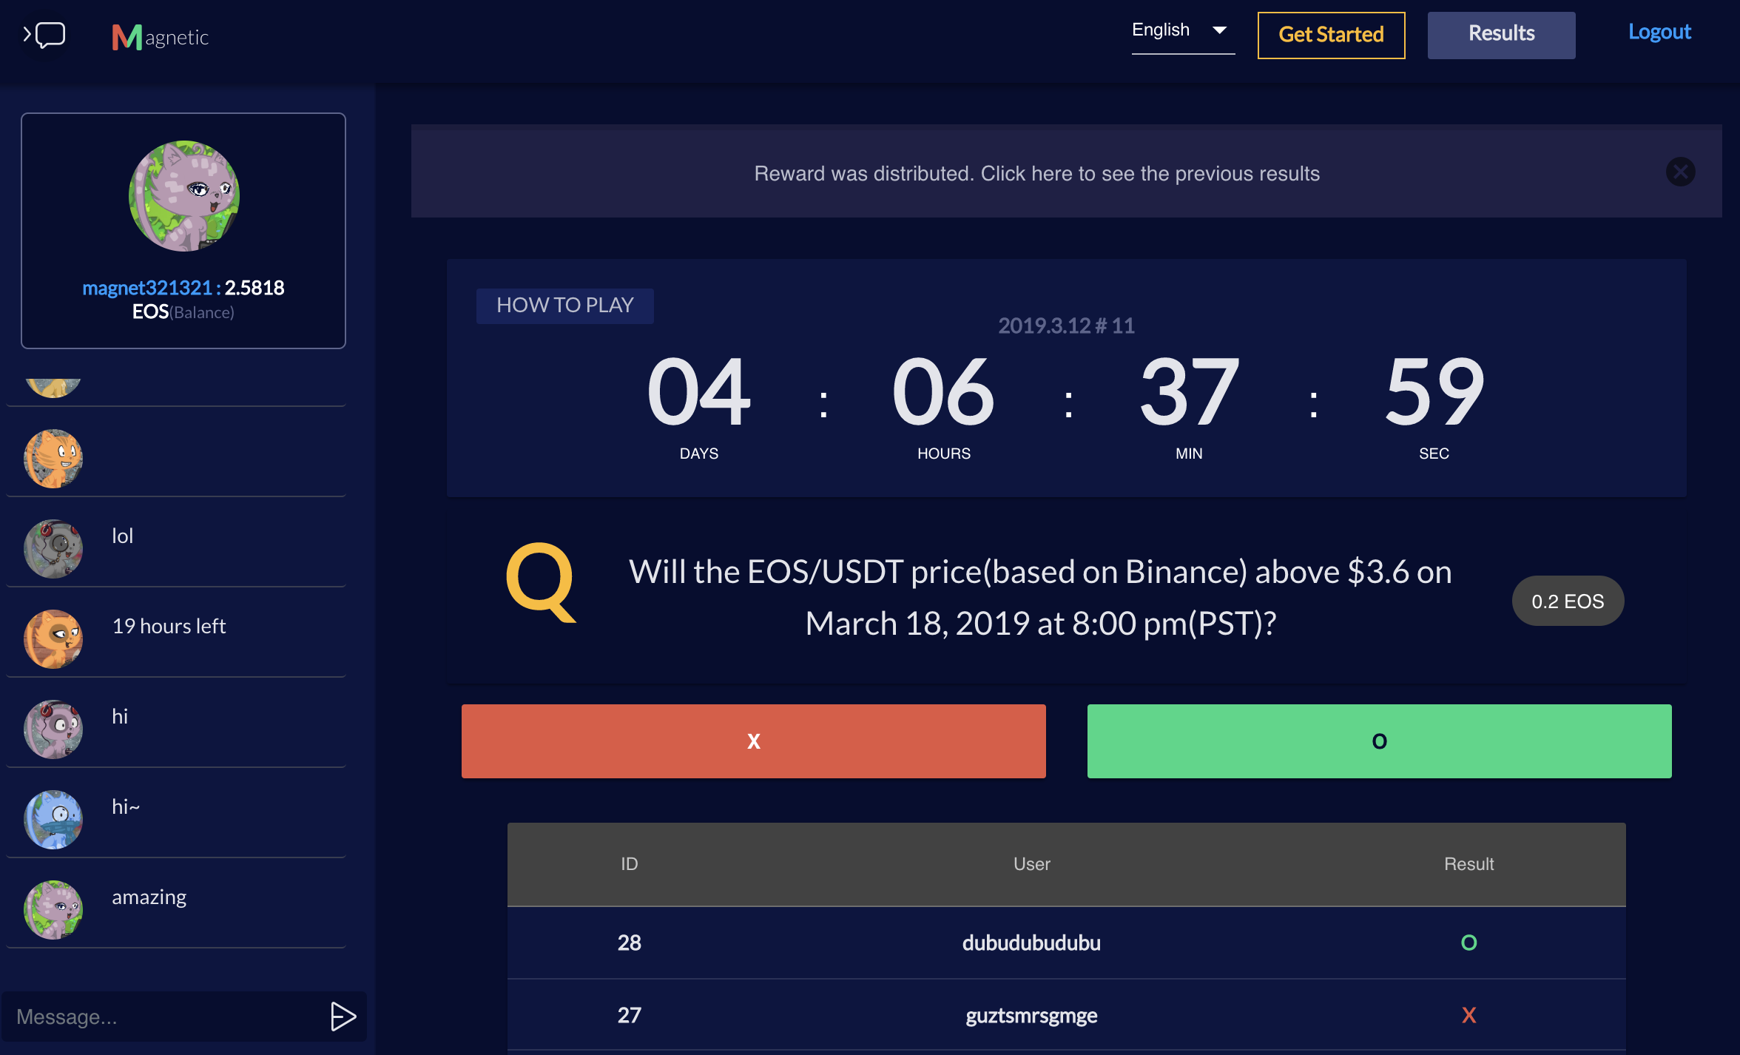Viewport: 1740px width, 1055px height.
Task: Click the avatar beside the 'lol' message
Action: 53,549
